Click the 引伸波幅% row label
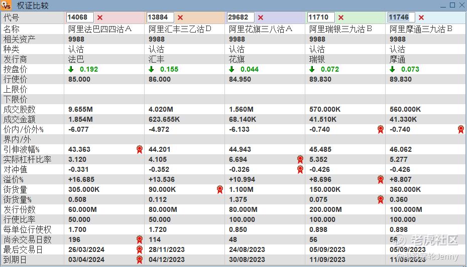The image size is (467, 267). pos(22,149)
